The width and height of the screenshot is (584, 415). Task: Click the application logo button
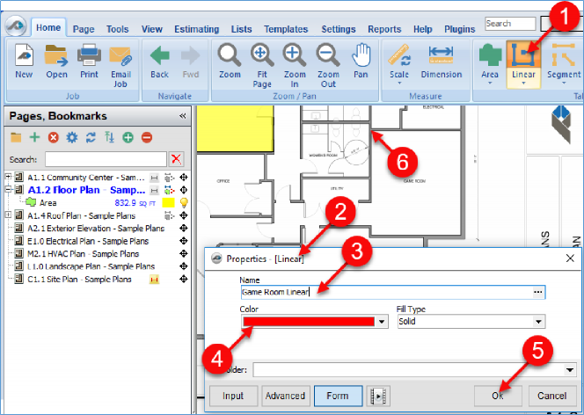tap(16, 26)
